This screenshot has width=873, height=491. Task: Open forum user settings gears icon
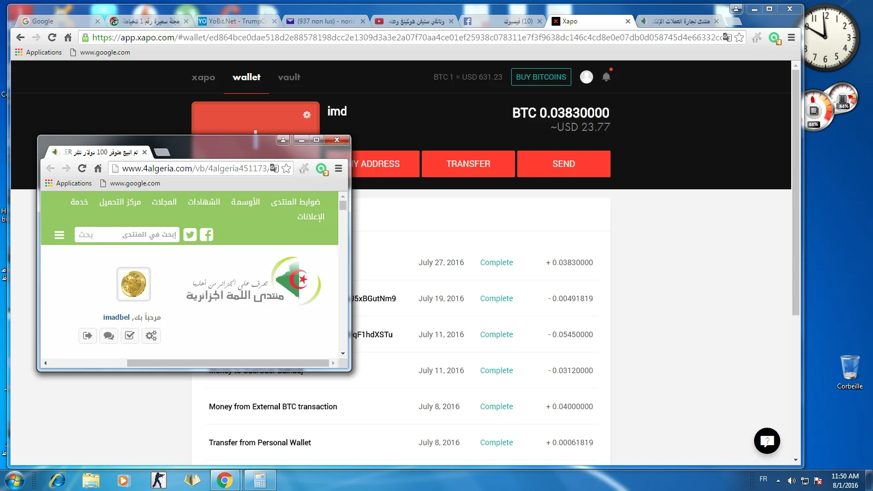tap(151, 336)
